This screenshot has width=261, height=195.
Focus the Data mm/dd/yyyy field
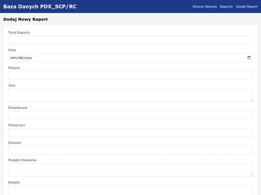[x=130, y=58]
